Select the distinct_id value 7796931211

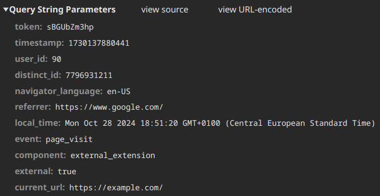(x=89, y=75)
